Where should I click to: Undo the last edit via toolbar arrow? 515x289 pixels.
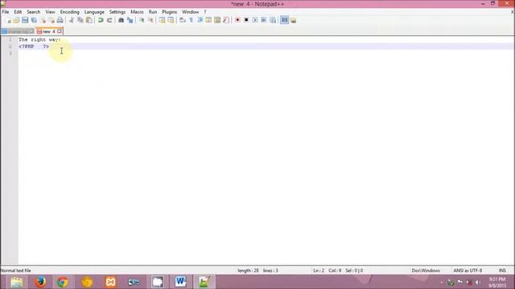(101, 20)
